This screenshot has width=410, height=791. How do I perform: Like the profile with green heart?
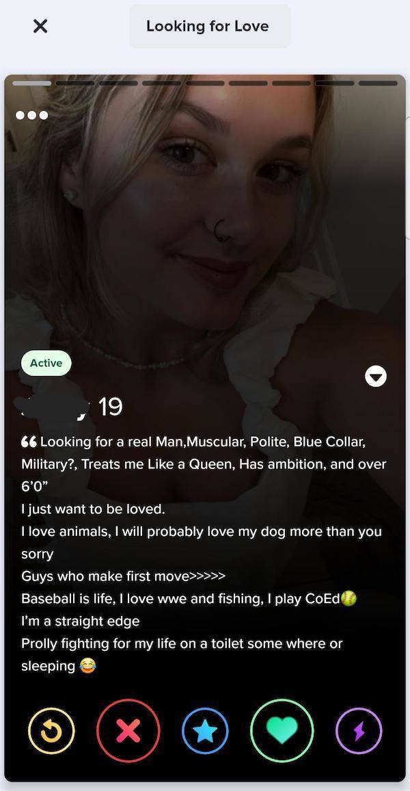[282, 730]
